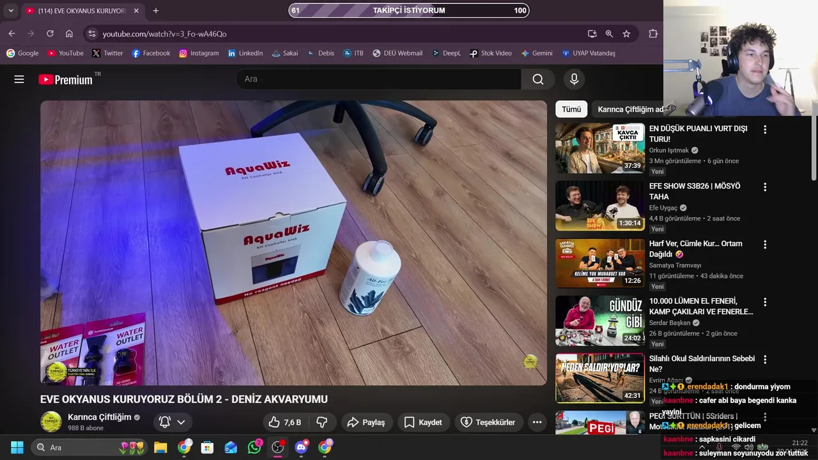Open Serdar Başkan channel link
Viewport: 818px width, 460px height.
pos(670,323)
